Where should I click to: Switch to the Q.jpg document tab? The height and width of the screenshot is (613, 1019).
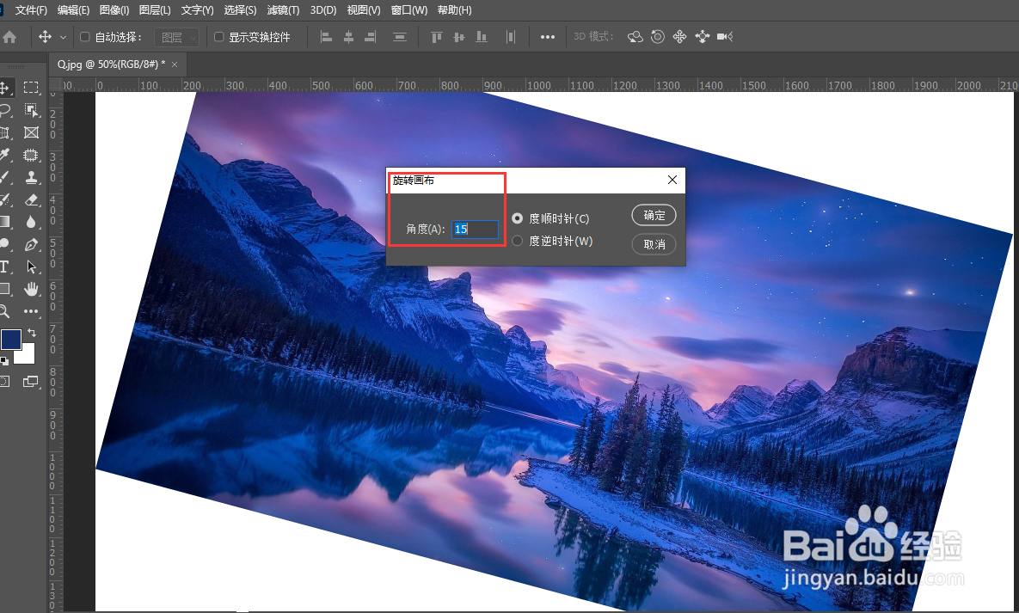(110, 64)
